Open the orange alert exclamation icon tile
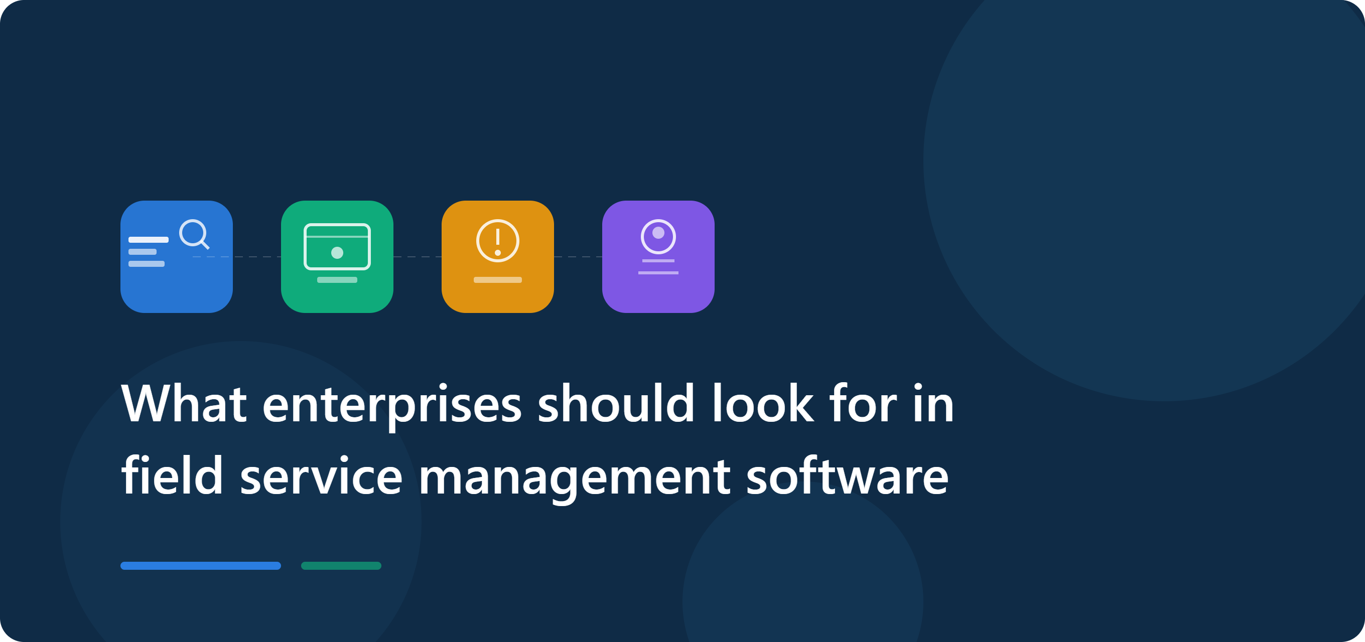 point(497,257)
